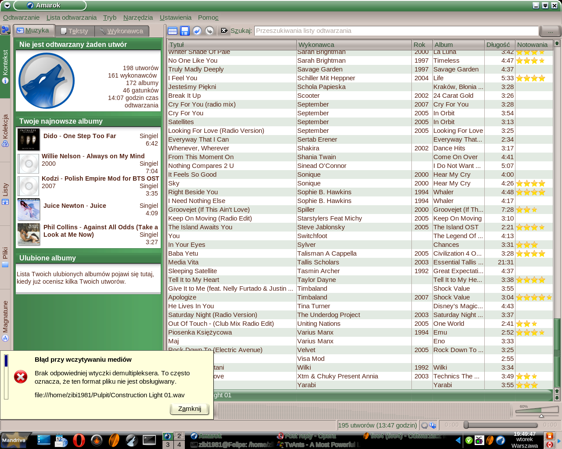Open the Tryb menu
The width and height of the screenshot is (562, 449).
coord(110,18)
